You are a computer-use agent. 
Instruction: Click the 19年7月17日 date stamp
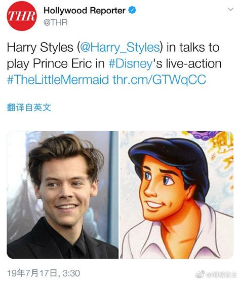[x=32, y=273]
